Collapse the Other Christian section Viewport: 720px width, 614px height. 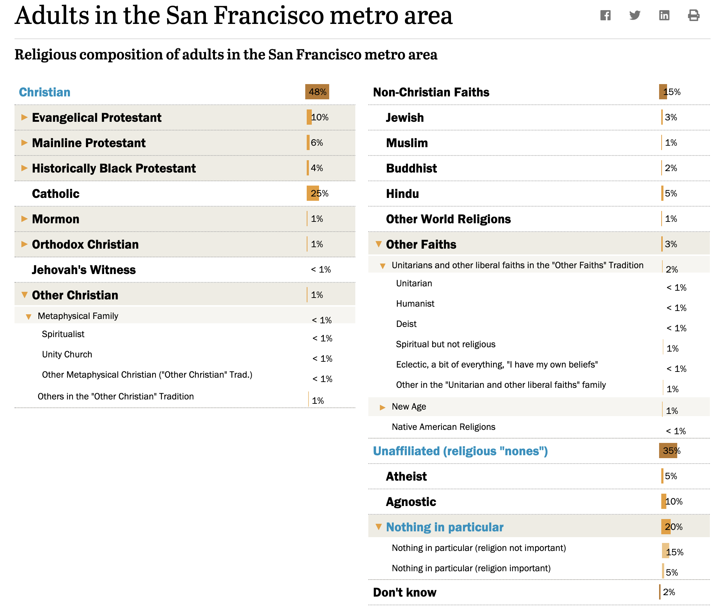[24, 295]
